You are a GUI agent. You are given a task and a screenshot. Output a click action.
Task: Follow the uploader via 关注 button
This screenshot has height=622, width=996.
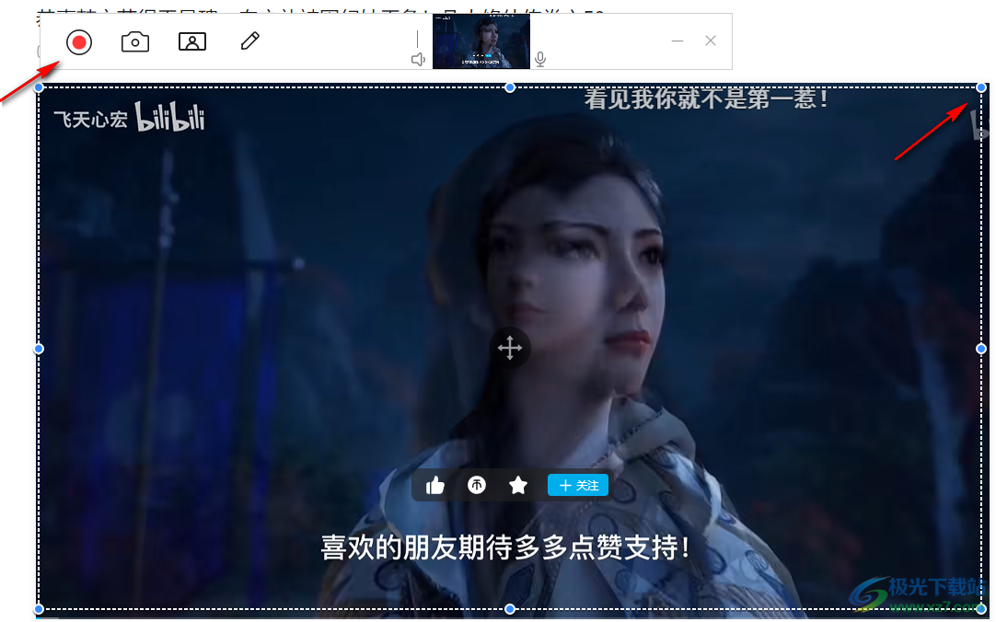(x=578, y=486)
